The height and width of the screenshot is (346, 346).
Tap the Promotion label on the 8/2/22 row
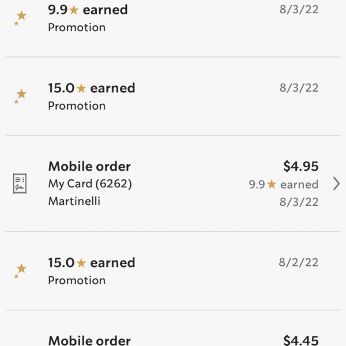click(77, 280)
